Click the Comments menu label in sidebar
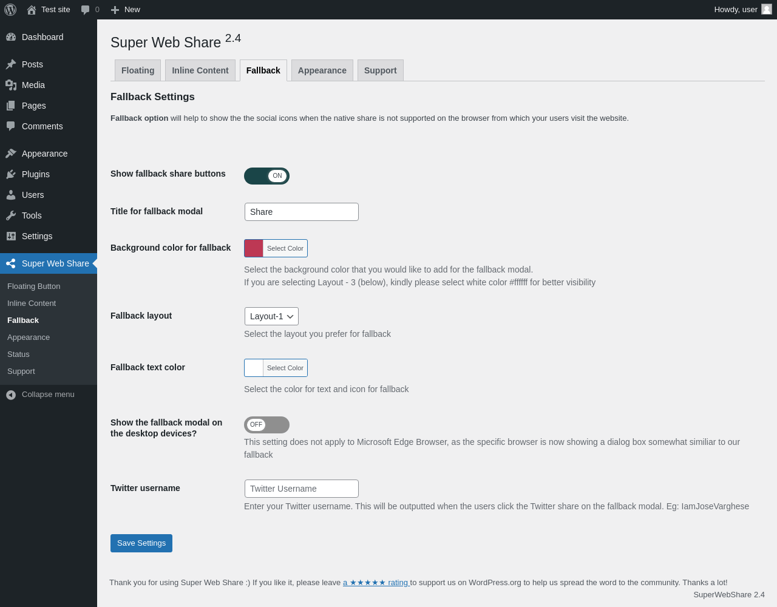 click(x=42, y=126)
